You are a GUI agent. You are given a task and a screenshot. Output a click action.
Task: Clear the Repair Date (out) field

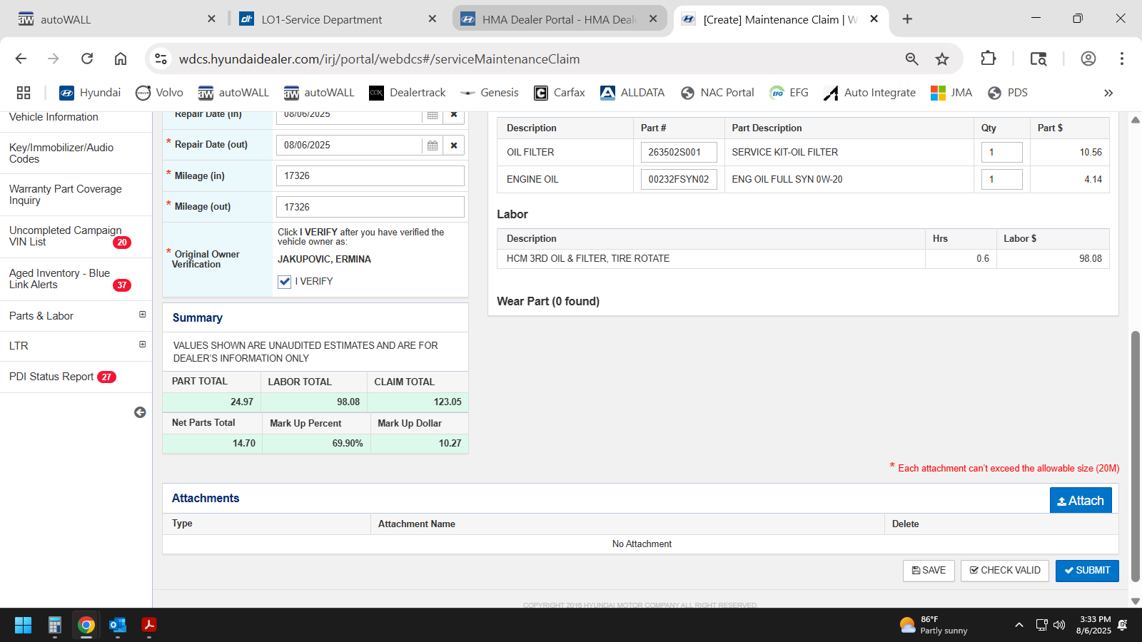pos(454,146)
